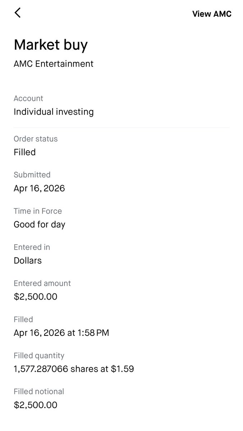Click the Market buy heading
Screen dimensions: 243x431
point(51,45)
